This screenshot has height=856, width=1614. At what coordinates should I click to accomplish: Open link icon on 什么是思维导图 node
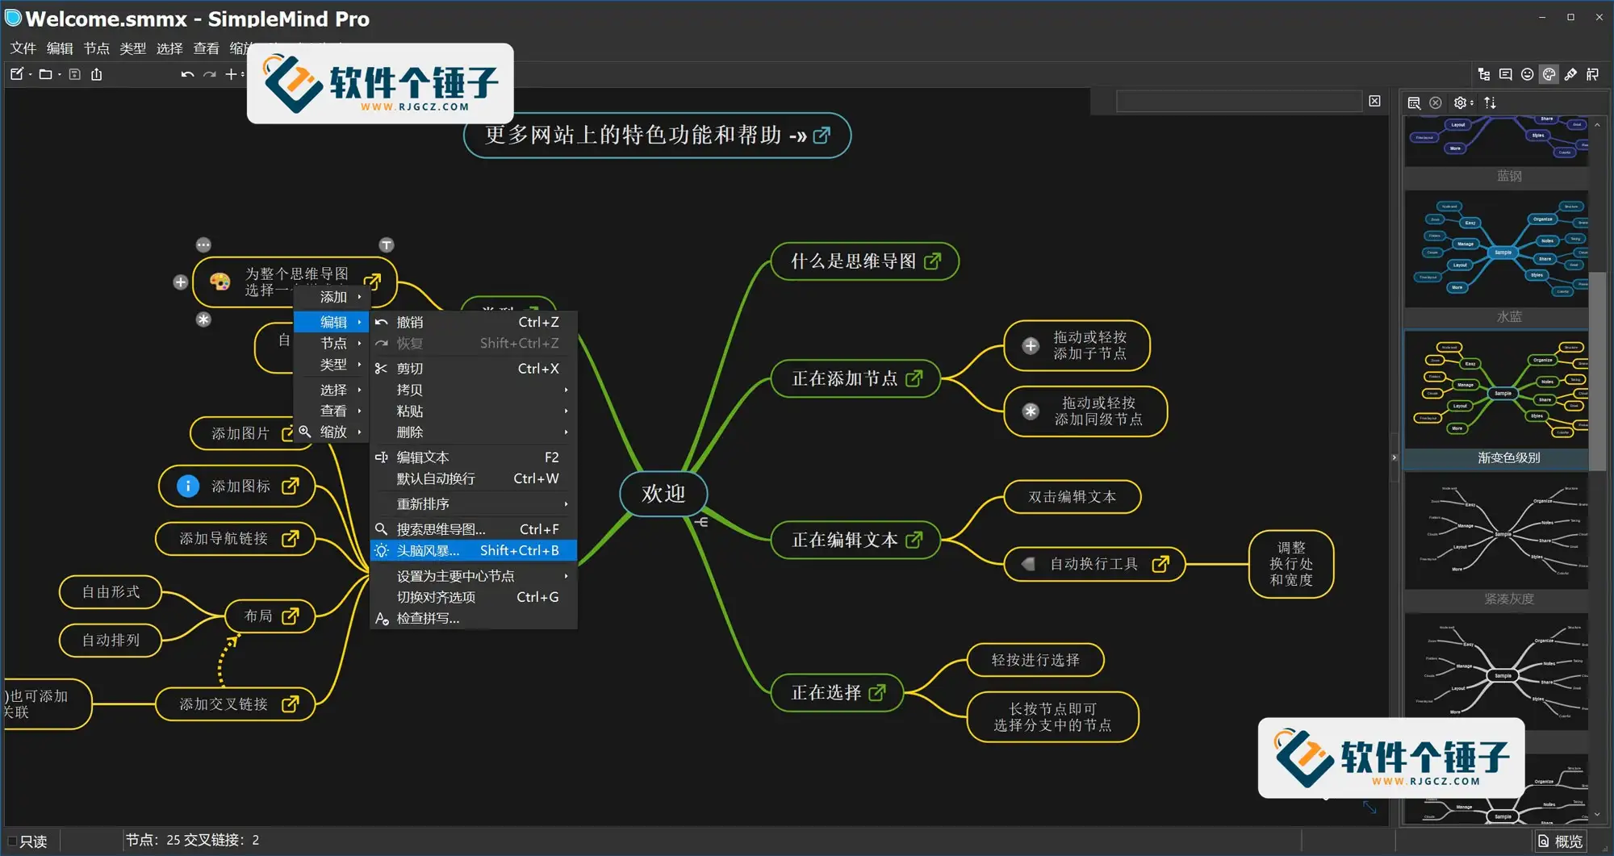pos(933,261)
